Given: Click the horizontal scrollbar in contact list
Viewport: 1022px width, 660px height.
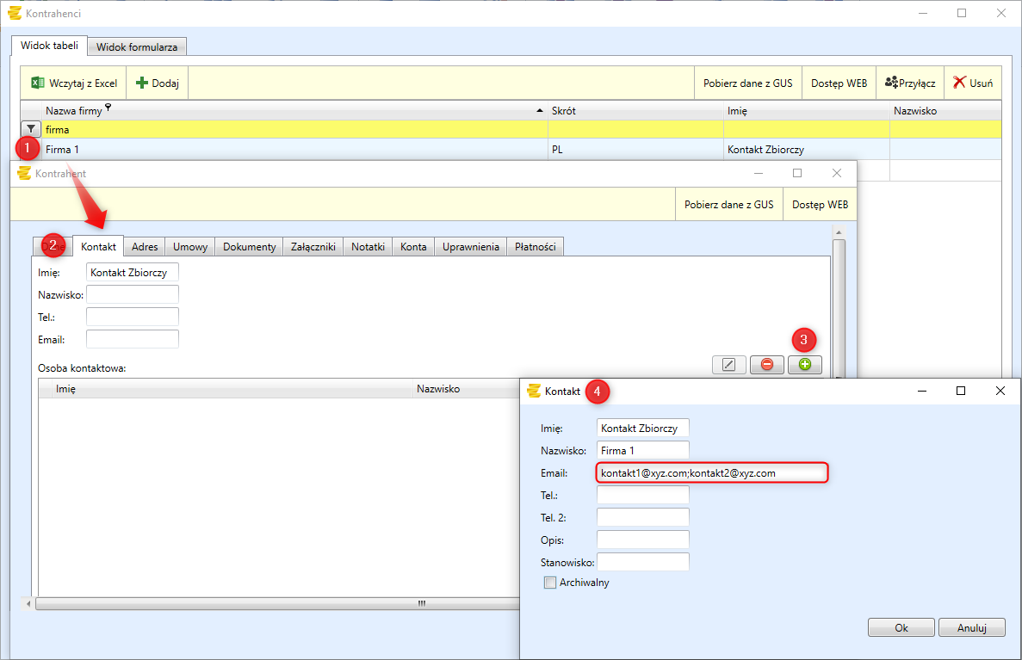Looking at the screenshot, I should click(258, 603).
